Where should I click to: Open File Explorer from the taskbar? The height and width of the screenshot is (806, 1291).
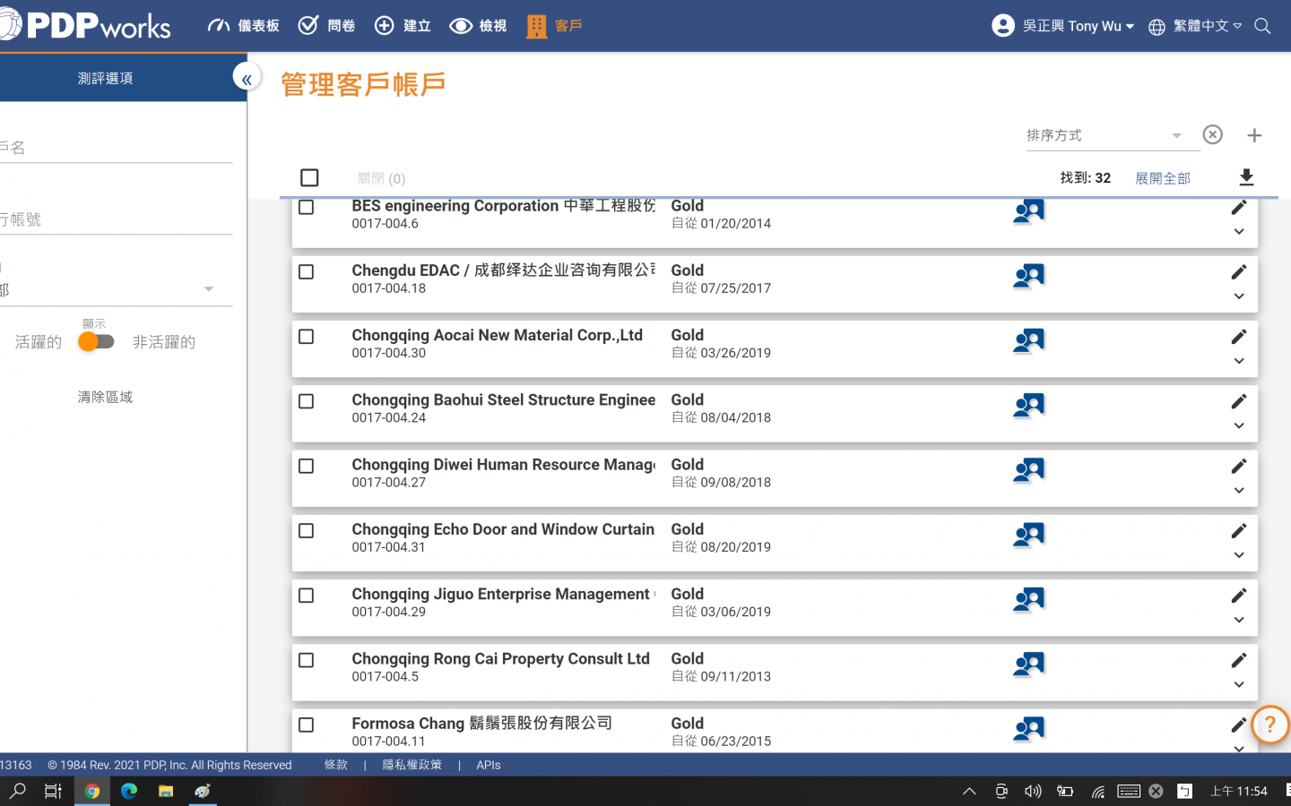[166, 791]
